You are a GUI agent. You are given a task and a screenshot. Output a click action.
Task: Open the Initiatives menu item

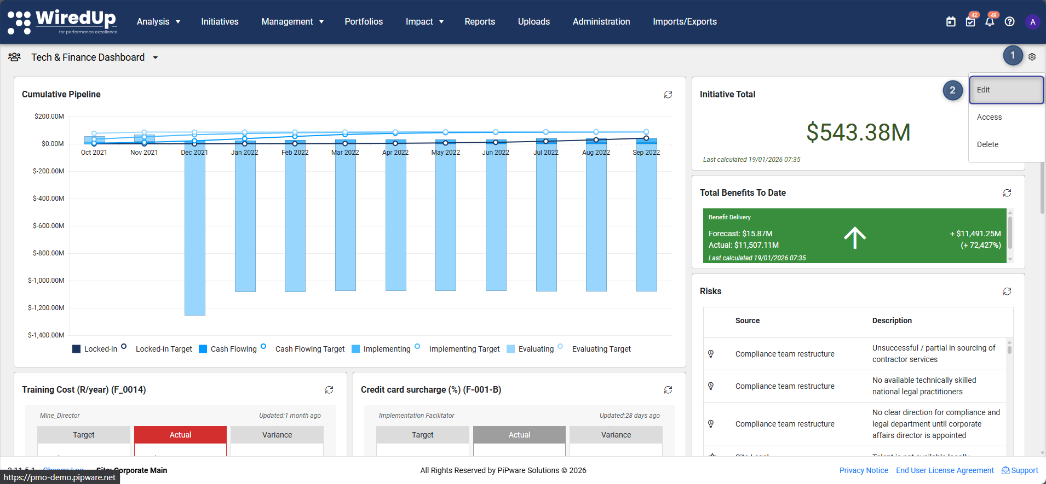point(220,22)
